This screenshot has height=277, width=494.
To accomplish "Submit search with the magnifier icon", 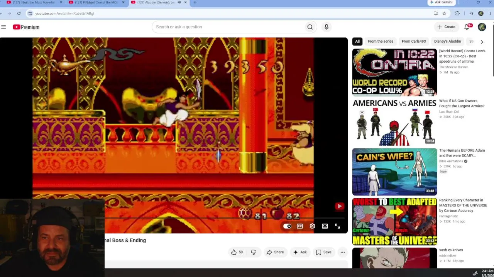I will point(310,27).
